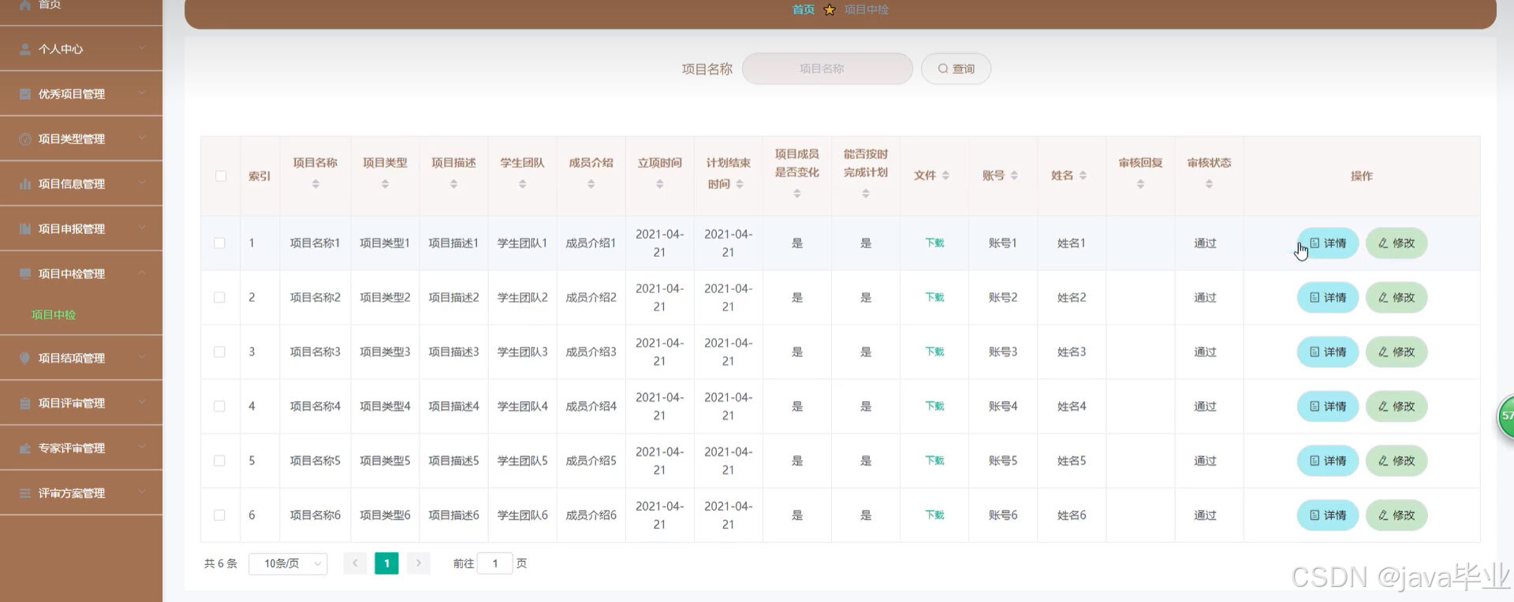Click the 项目评审管理 sidebar icon
1514x602 pixels.
tap(25, 403)
